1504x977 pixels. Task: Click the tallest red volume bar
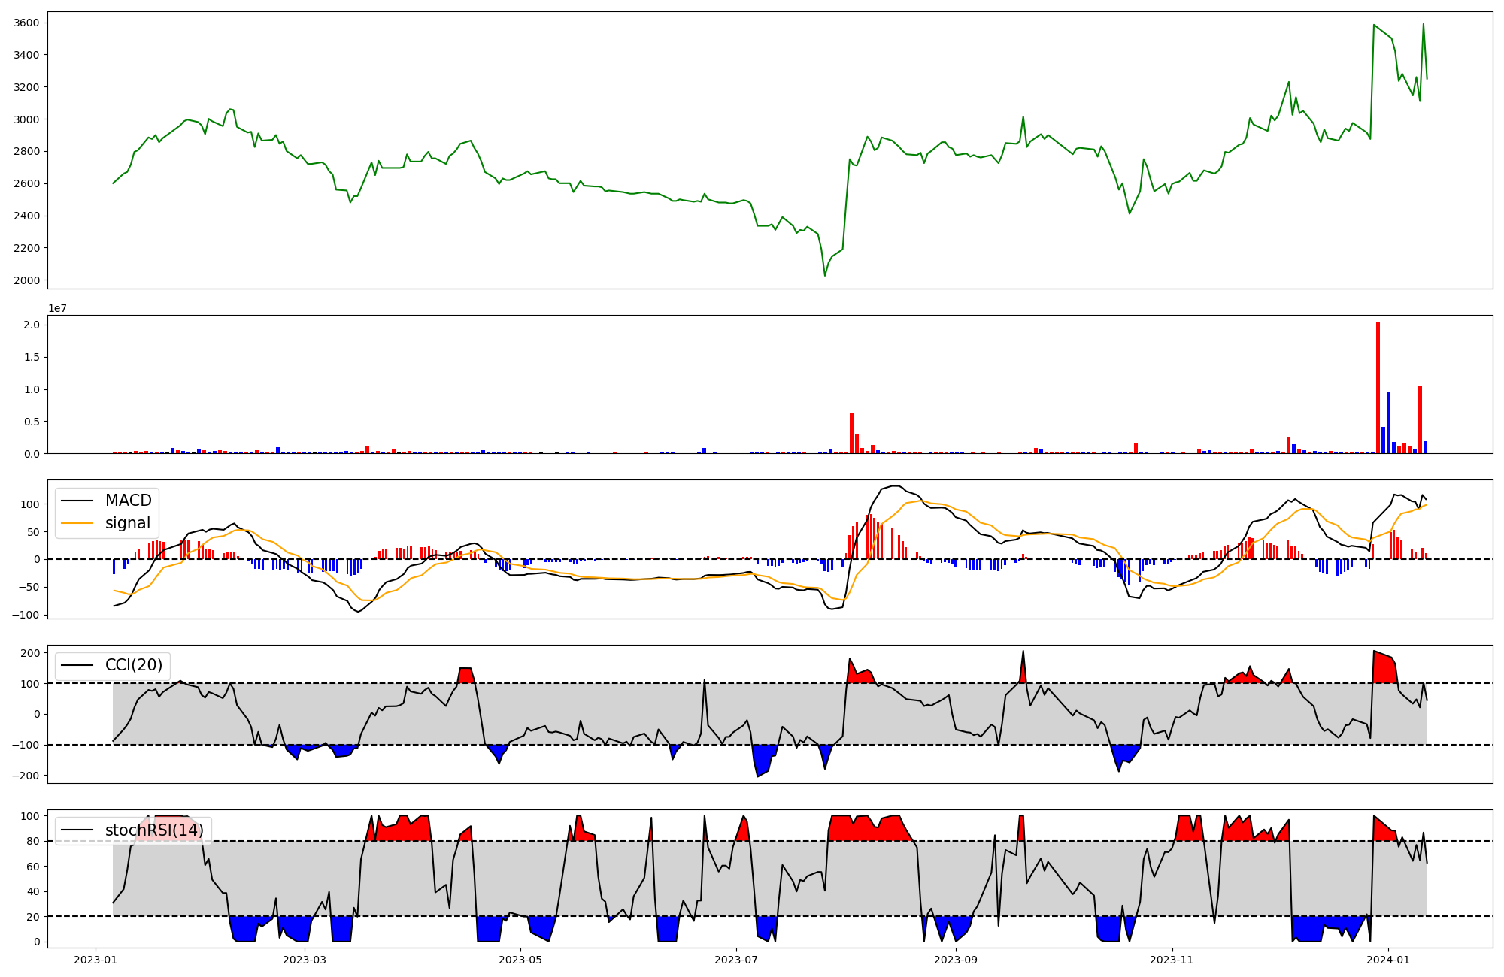(x=1378, y=388)
